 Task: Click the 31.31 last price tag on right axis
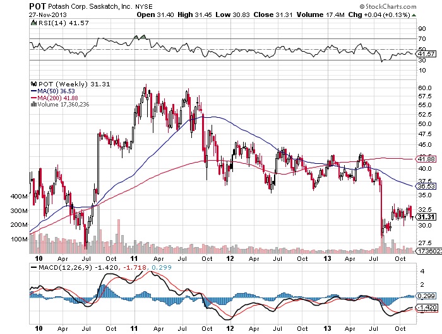point(427,217)
